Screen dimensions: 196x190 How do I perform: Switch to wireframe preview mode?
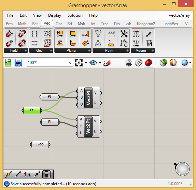pos(139,63)
